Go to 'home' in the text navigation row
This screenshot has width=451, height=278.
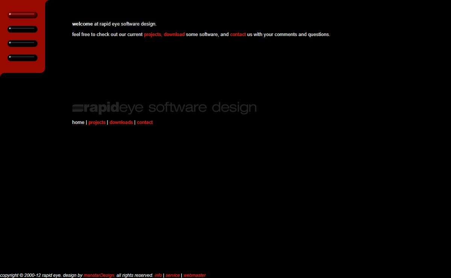coord(78,122)
